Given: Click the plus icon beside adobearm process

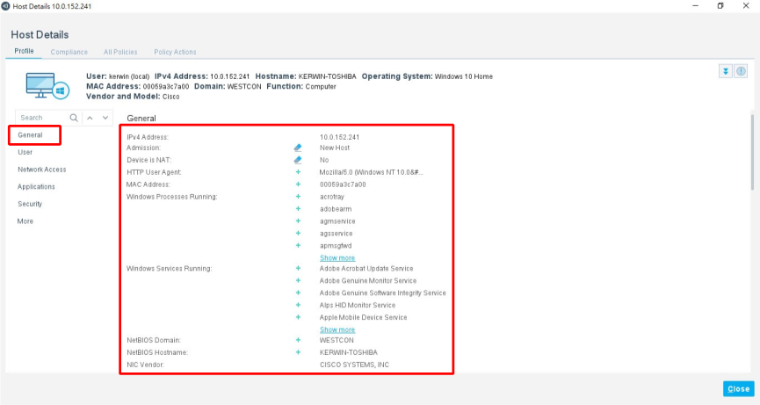Looking at the screenshot, I should tap(298, 209).
